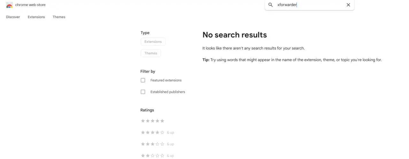Click the Chrome Web Store rainbow logo
The width and height of the screenshot is (409, 159).
pyautogui.click(x=9, y=5)
